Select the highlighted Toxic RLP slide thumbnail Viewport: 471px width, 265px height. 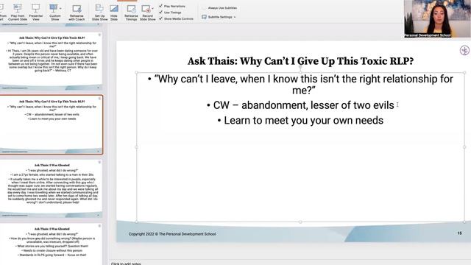coord(52,124)
